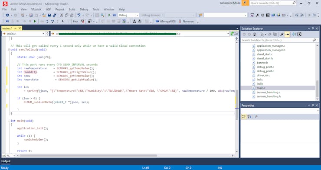The height and width of the screenshot is (170, 321).
Task: Collapse the sendToCloud function
Action: [9, 50]
